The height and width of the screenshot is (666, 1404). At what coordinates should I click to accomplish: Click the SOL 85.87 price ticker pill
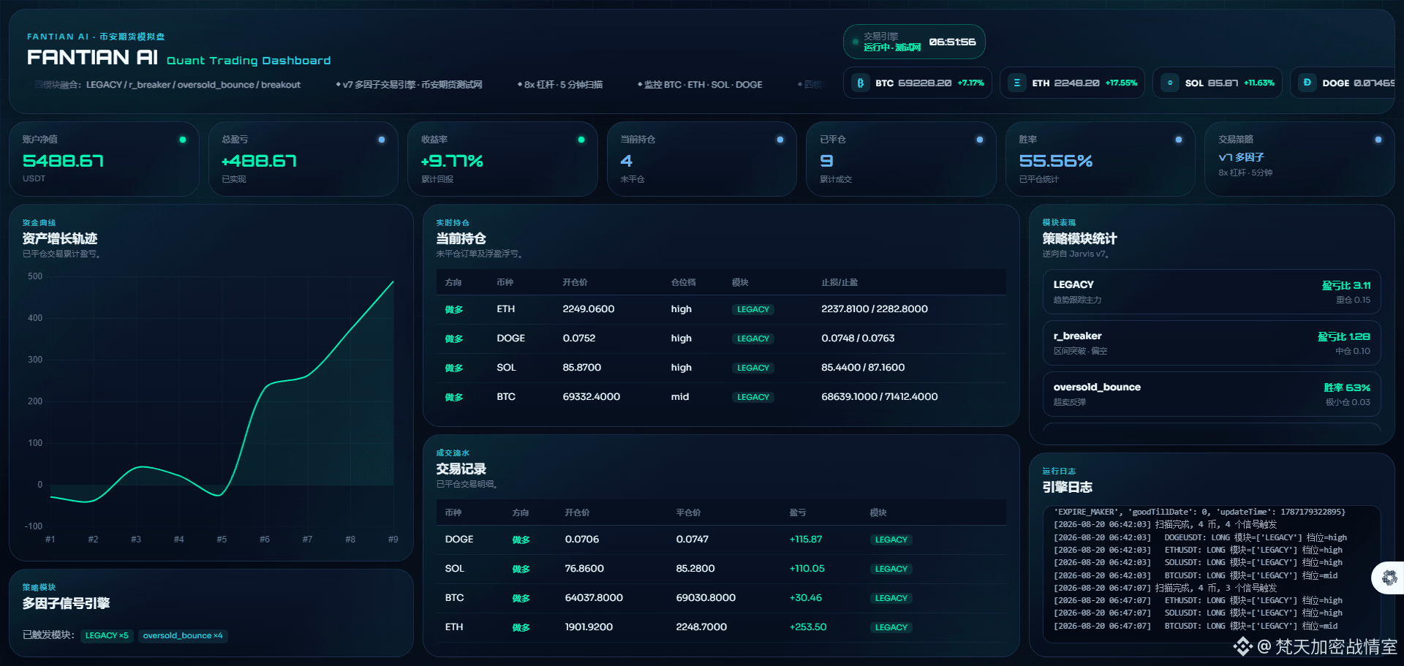pyautogui.click(x=1218, y=83)
